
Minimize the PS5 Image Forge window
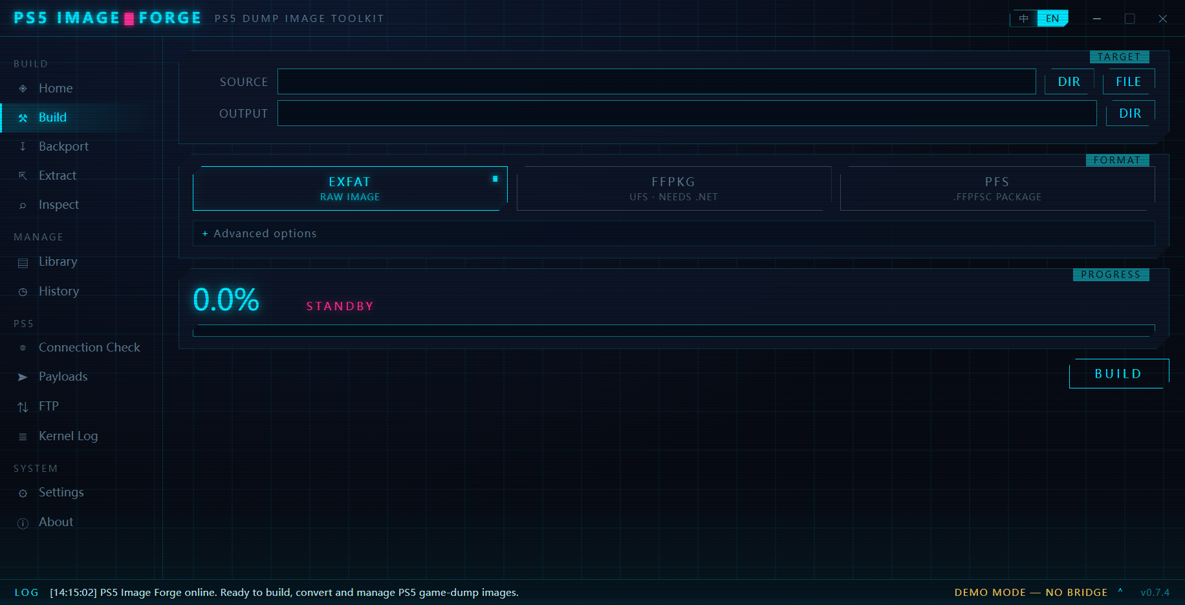1097,19
